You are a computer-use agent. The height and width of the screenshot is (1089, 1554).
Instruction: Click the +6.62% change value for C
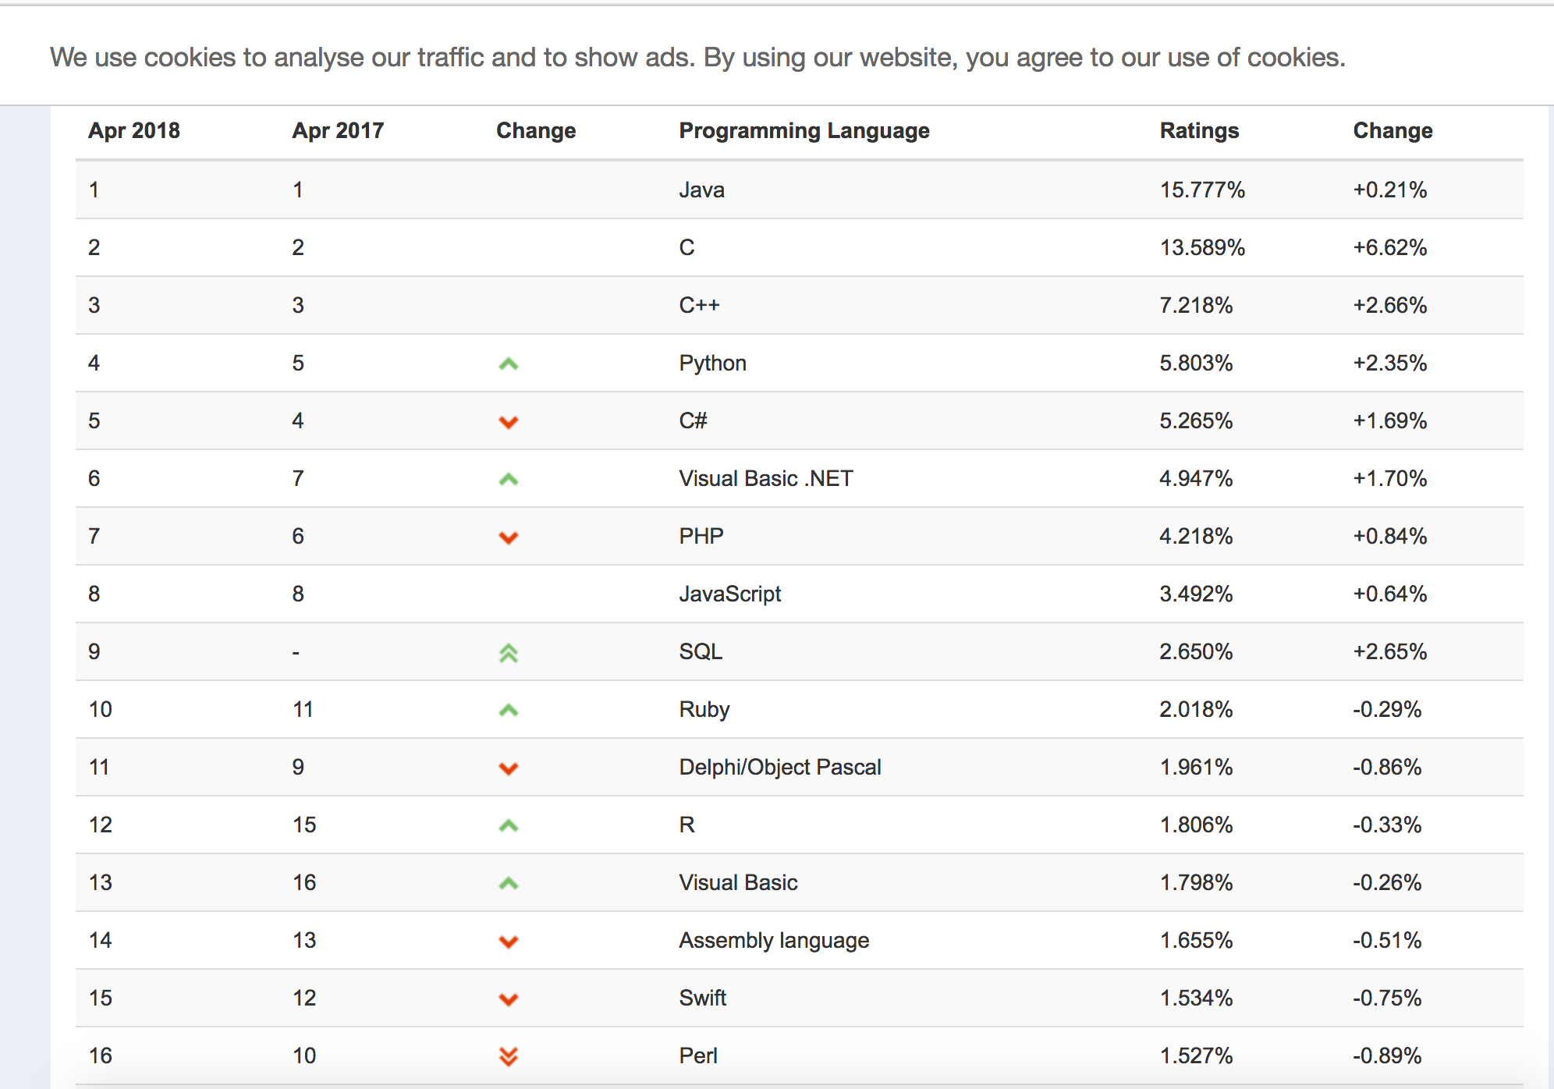coord(1390,247)
